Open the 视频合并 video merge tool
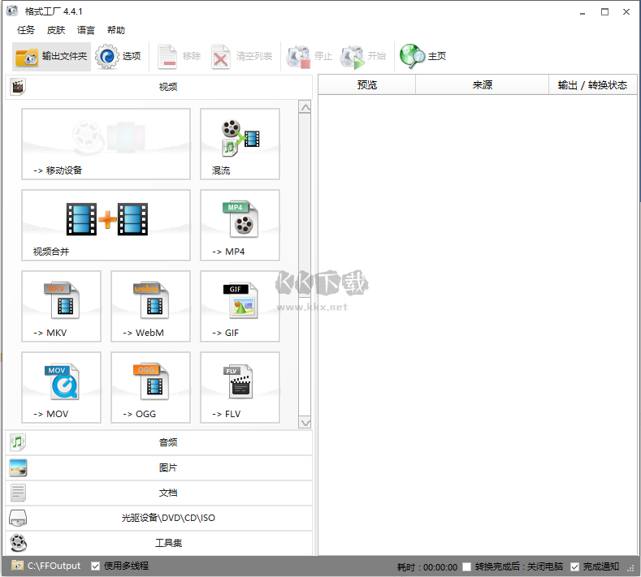Viewport: 641px width, 577px height. (x=106, y=225)
